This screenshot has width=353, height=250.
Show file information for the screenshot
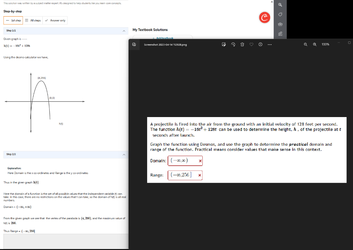click(260, 44)
